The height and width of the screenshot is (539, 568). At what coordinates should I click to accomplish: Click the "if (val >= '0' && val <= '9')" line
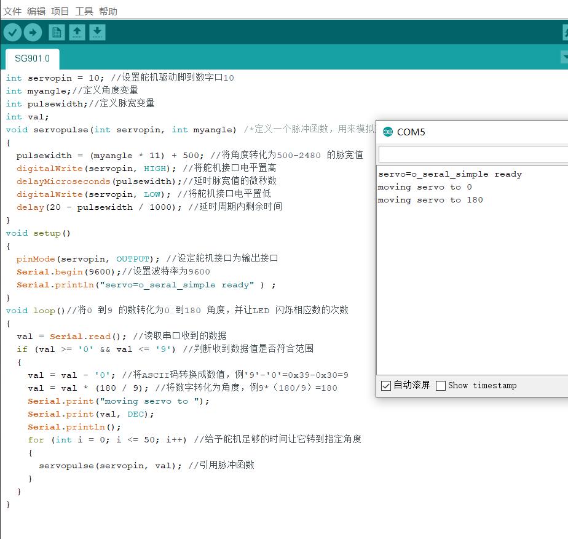[x=165, y=349]
